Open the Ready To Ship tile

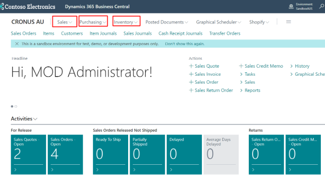[110, 155]
